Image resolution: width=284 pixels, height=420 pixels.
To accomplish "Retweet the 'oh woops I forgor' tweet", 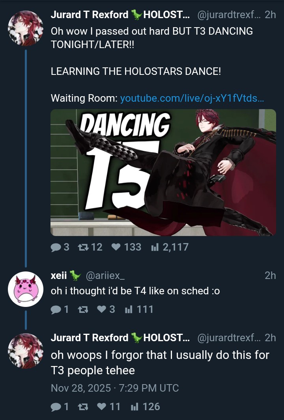I will [x=83, y=407].
